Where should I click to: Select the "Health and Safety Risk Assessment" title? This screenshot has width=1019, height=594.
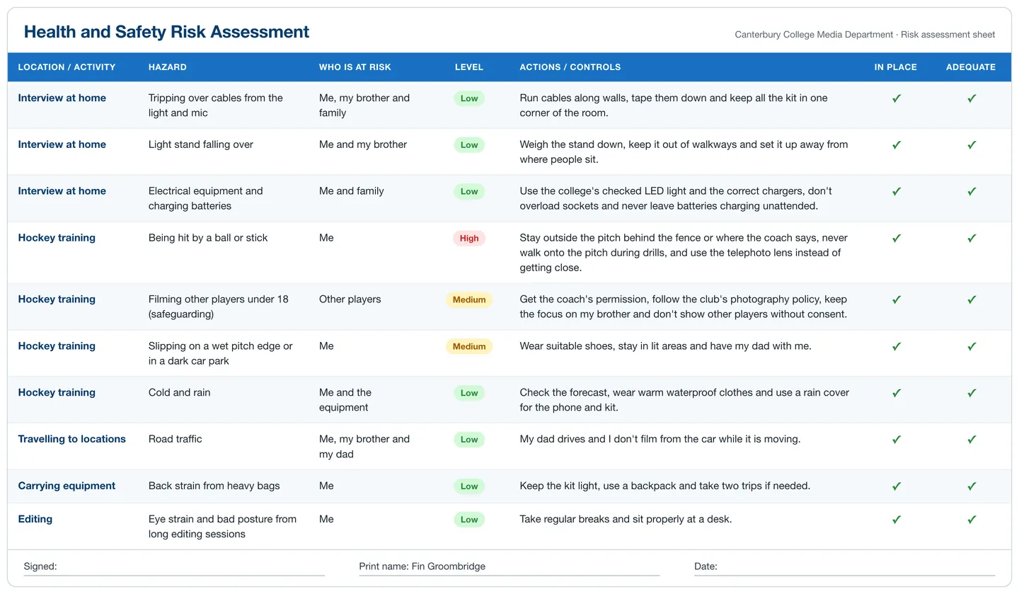point(166,32)
